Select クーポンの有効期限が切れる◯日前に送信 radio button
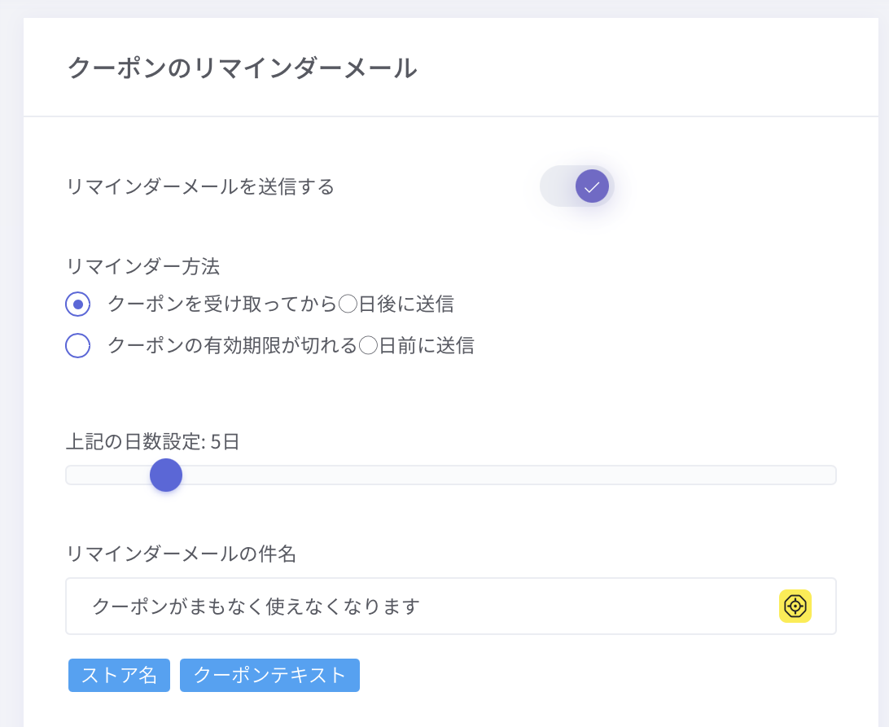This screenshot has width=889, height=727. [77, 346]
